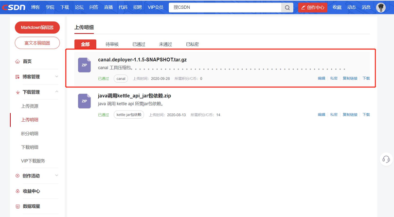Go to 首页 in sidebar
Viewport: 394px width, 217px height.
[27, 61]
